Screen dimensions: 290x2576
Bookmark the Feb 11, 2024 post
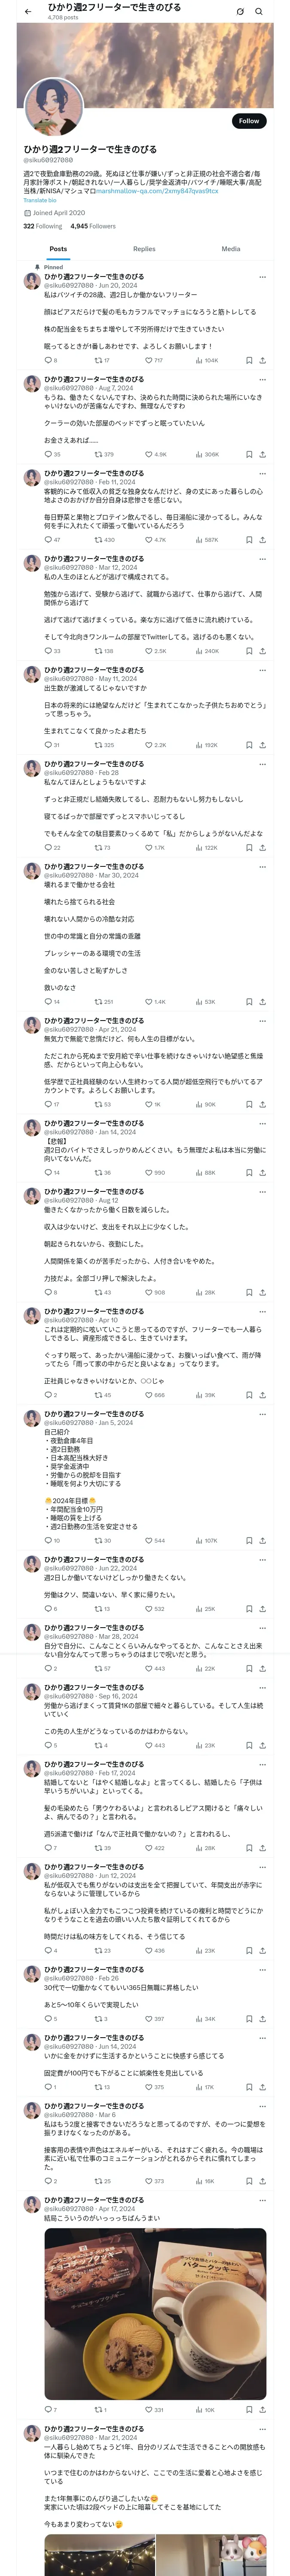247,540
